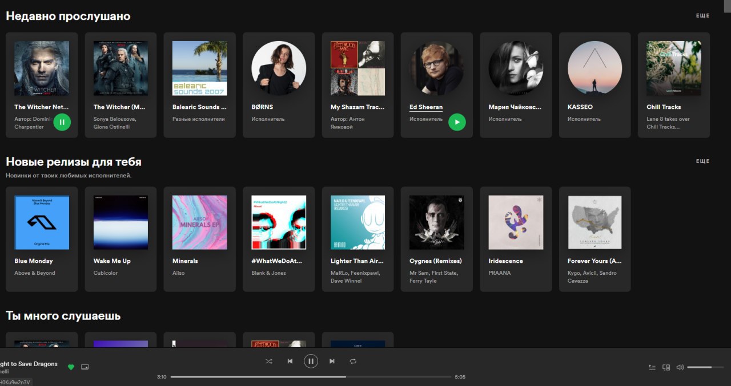Image resolution: width=731 pixels, height=386 pixels.
Task: Toggle shuffle in the player bar
Action: (x=269, y=361)
